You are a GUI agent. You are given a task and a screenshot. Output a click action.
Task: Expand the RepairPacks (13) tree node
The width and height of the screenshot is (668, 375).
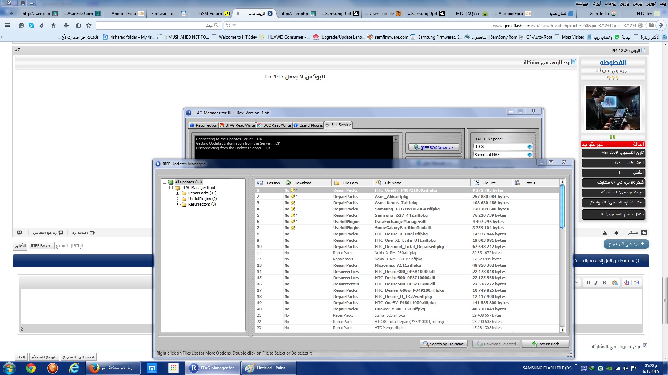coord(178,193)
